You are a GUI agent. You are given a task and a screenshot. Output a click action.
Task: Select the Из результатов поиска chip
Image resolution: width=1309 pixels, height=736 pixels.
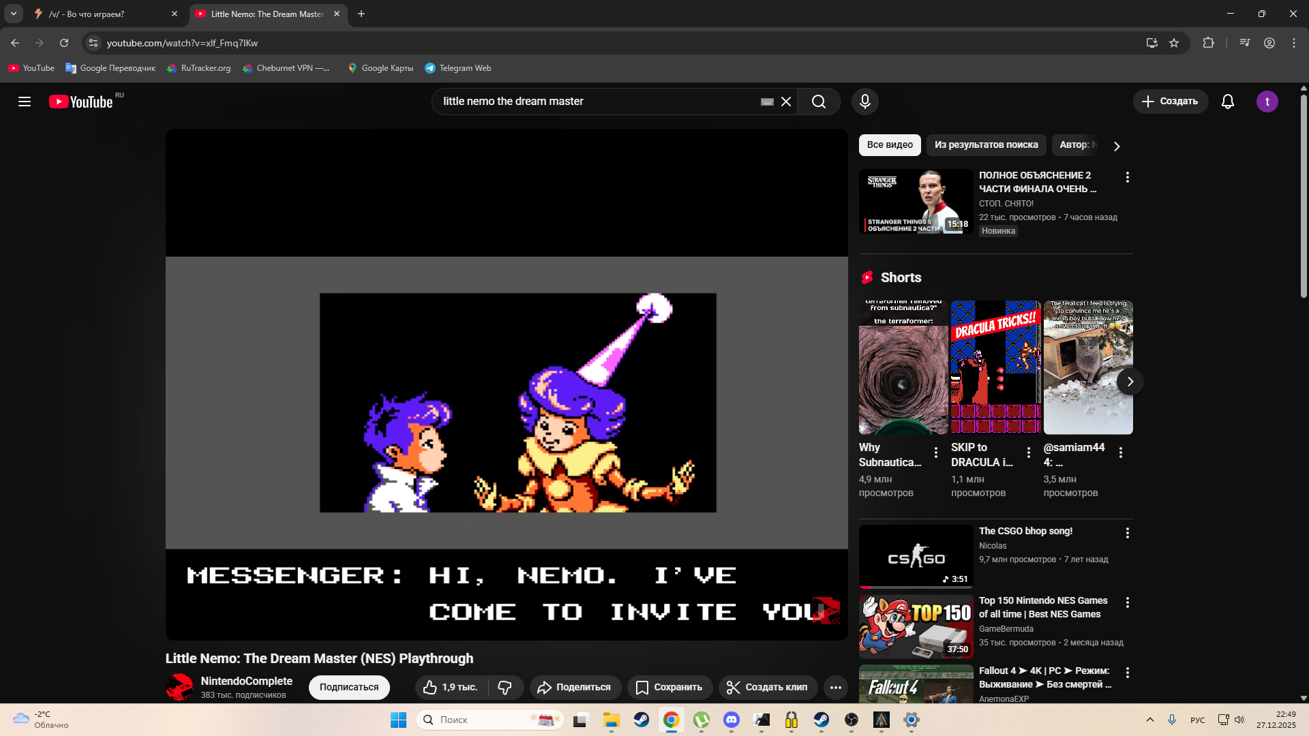[986, 144]
